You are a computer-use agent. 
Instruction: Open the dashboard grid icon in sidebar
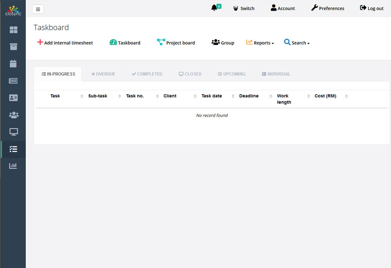(13, 30)
